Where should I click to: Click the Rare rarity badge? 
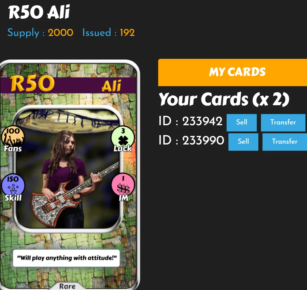67,286
